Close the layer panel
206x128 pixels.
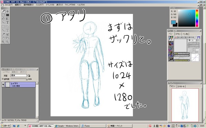tap(37, 69)
